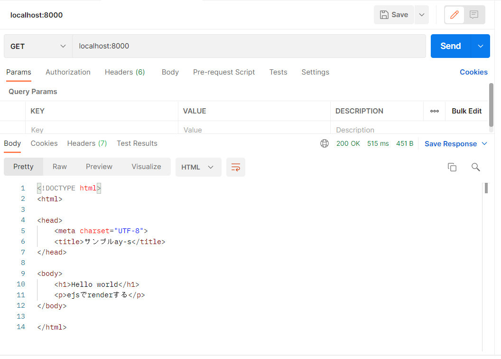
Task: Click the title line in the response
Action: pyautogui.click(x=110, y=242)
